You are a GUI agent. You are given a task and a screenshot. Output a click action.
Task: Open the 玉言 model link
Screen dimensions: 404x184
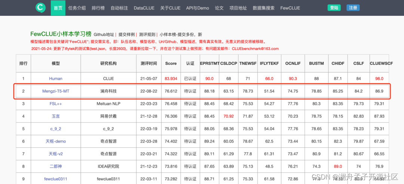(x=56, y=116)
